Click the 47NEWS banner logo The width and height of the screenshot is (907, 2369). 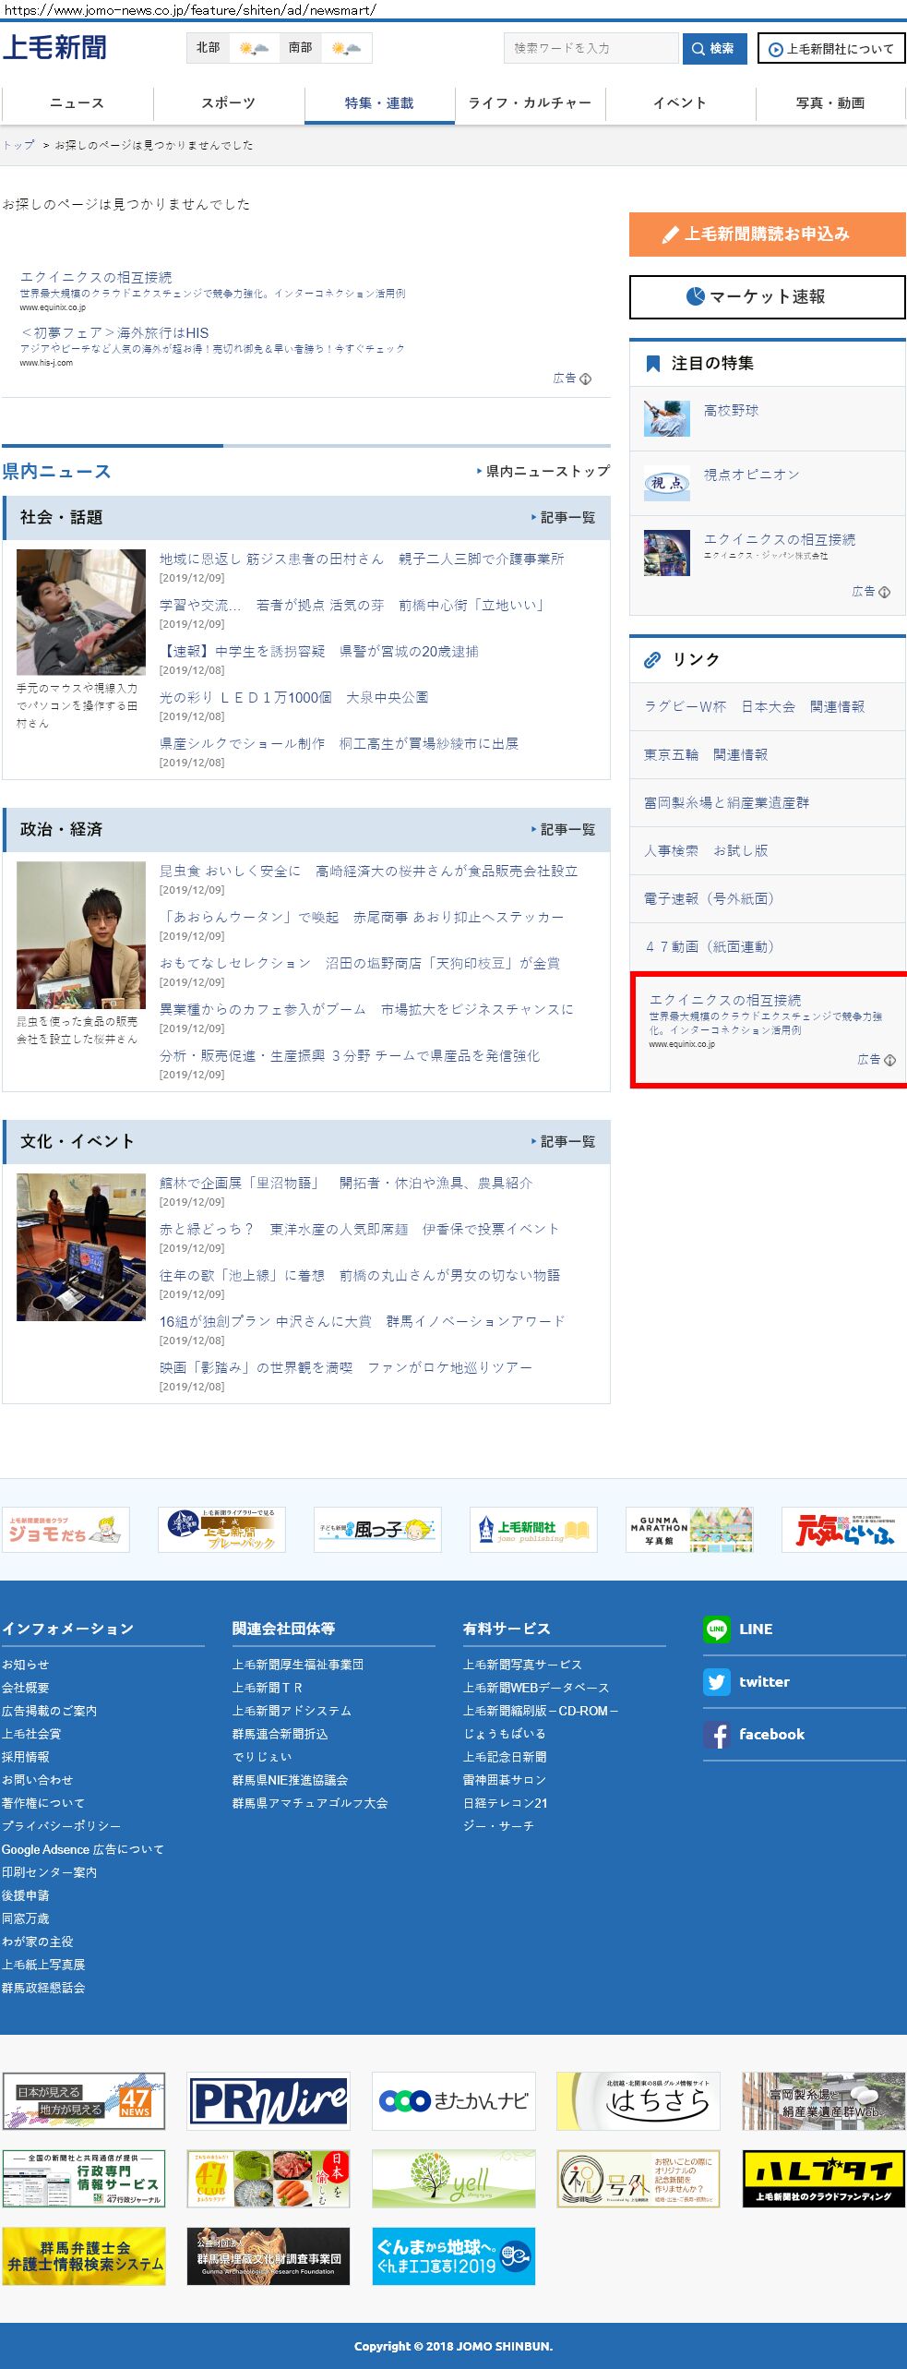click(84, 2101)
